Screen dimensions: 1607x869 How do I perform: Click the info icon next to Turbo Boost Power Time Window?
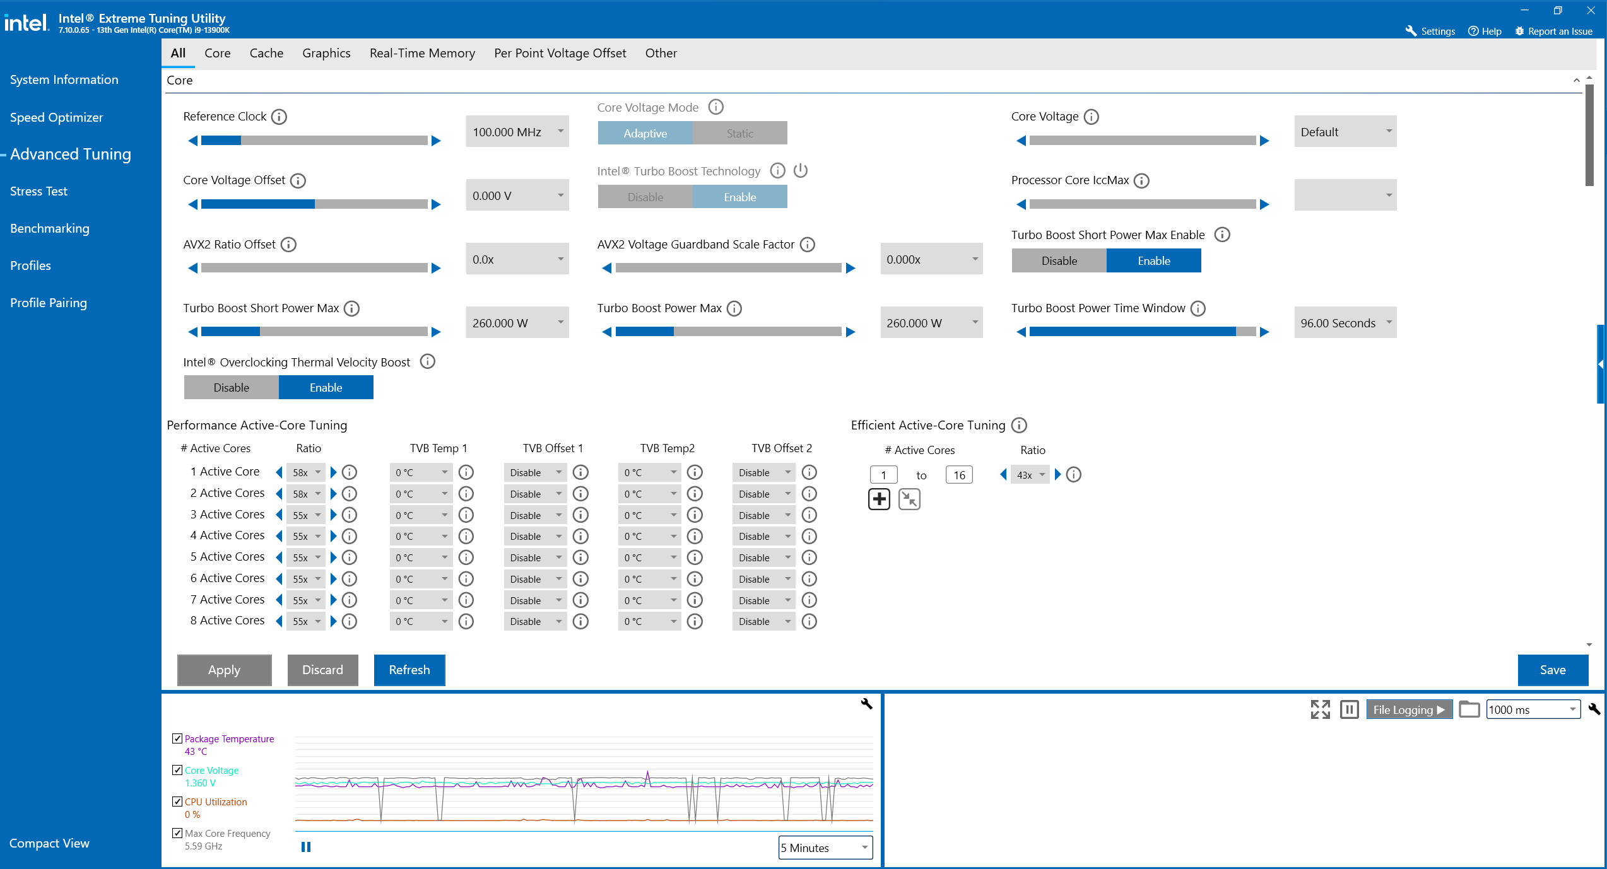click(1200, 307)
